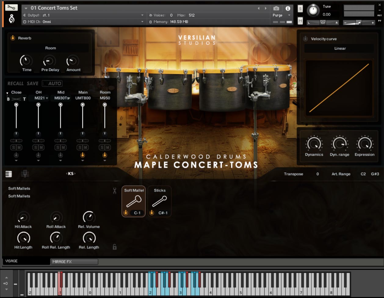This screenshot has width=384, height=298.
Task: Toggle Soft Mallet power button at C-1
Action: point(125,213)
